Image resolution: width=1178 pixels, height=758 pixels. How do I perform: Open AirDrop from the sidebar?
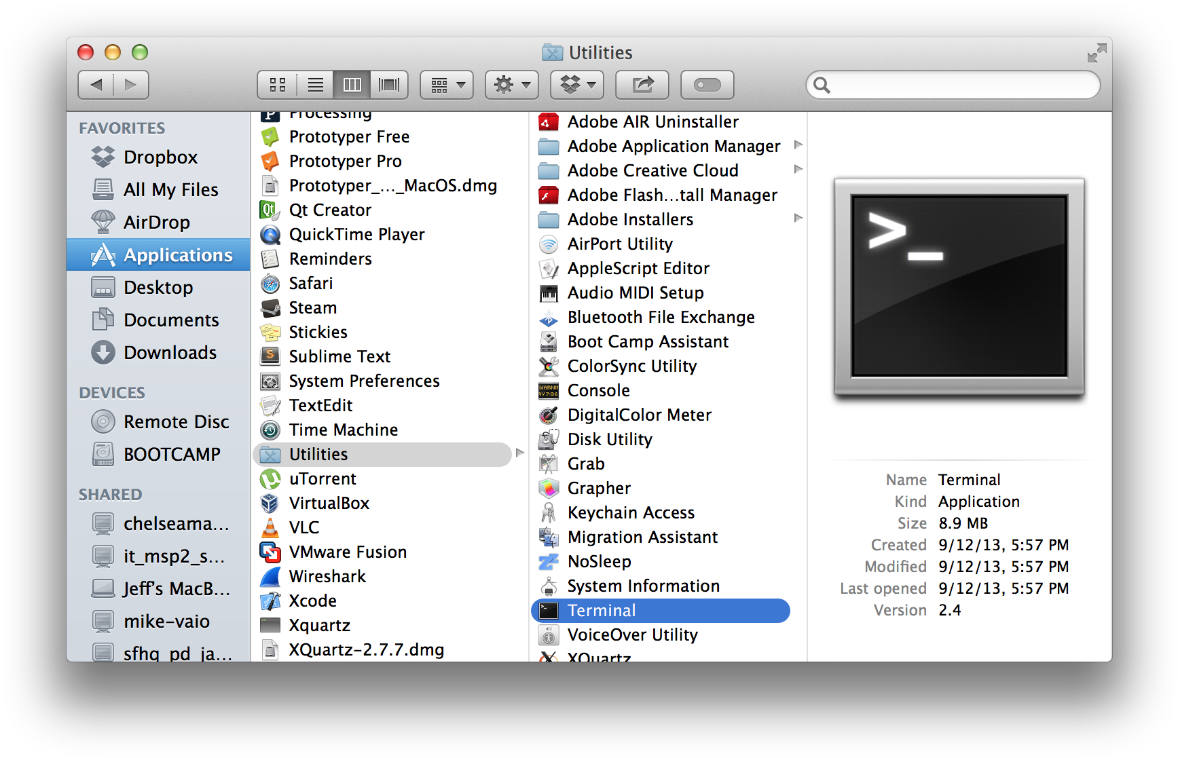(158, 222)
